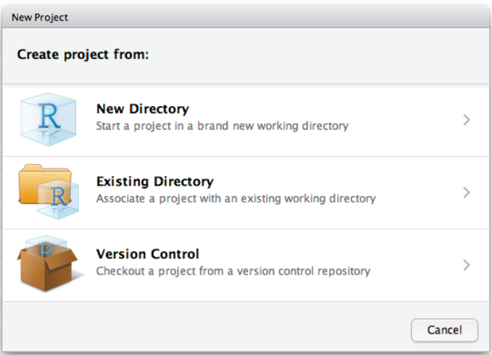The image size is (492, 355).
Task: Click empty space in the New Directory row
Action: 405,120
